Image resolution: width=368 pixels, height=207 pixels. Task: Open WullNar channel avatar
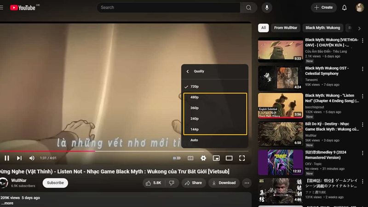point(4,183)
